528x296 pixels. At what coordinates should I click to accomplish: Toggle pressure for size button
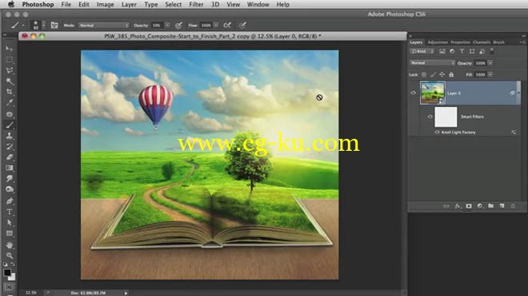point(242,26)
